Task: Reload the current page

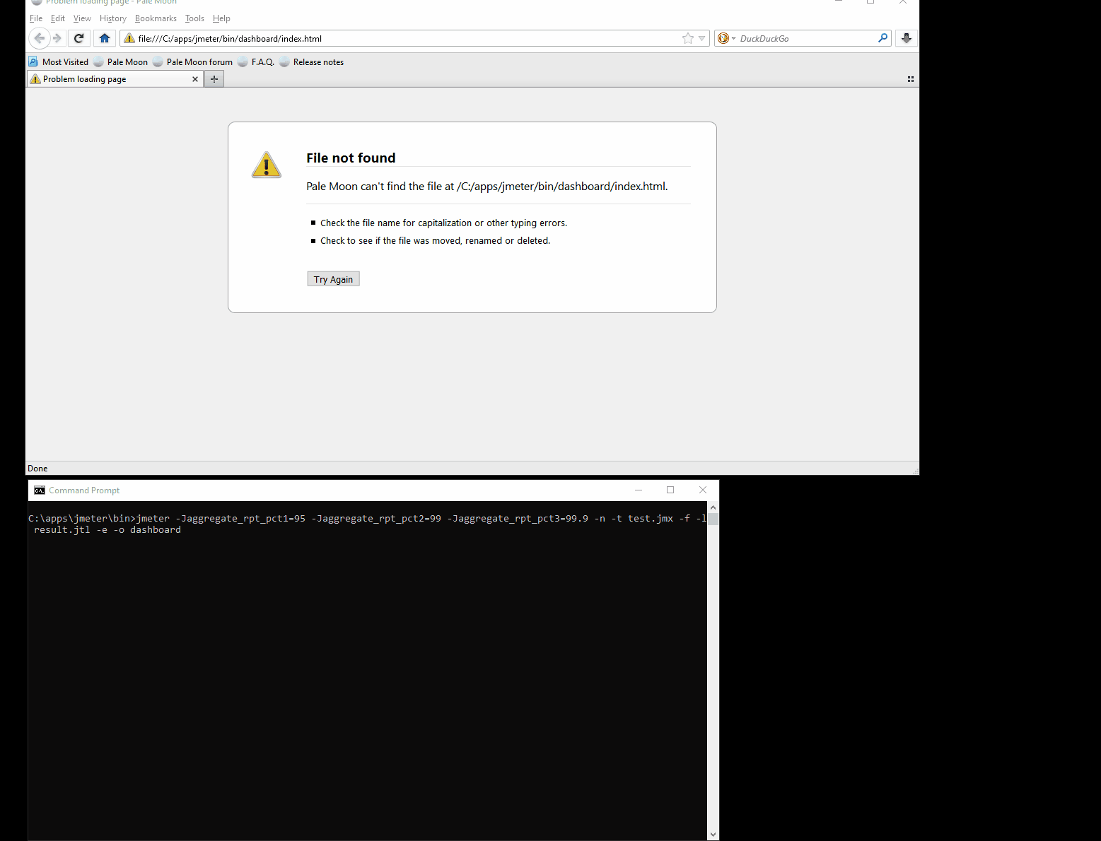Action: tap(79, 38)
